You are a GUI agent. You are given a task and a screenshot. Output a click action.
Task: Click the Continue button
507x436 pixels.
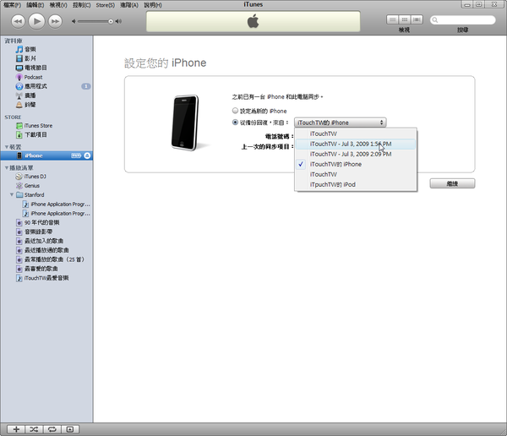452,183
